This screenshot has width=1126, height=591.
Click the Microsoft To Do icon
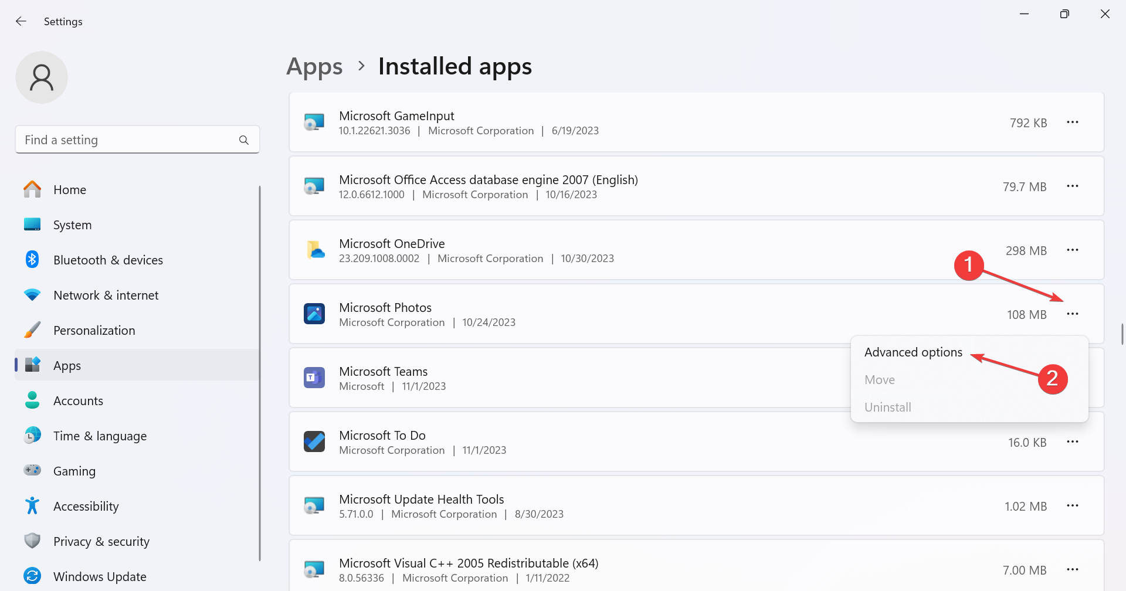point(314,441)
